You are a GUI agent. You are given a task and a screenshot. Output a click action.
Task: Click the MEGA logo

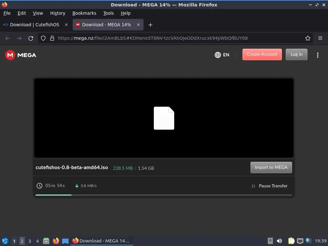(21, 55)
